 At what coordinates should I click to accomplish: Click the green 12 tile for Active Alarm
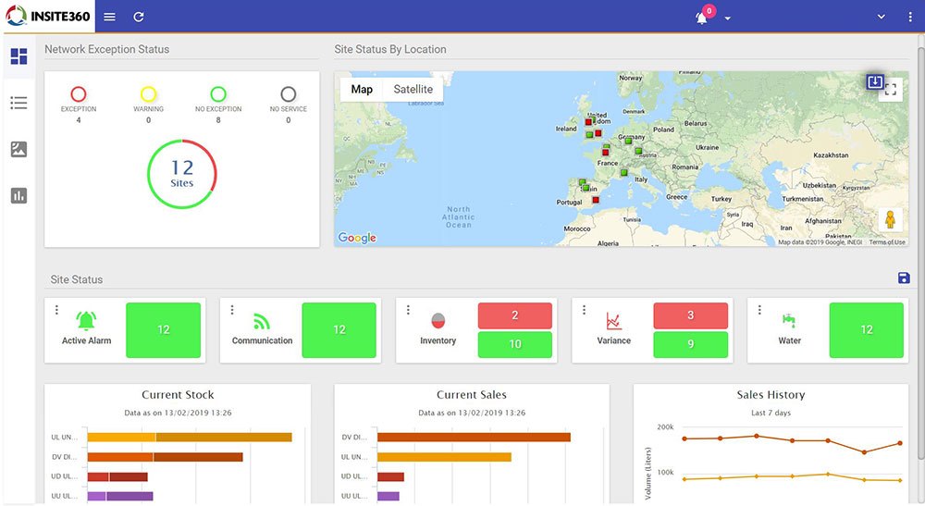tap(164, 330)
